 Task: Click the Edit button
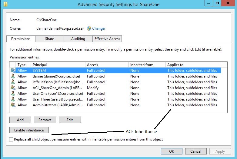[x=70, y=120]
